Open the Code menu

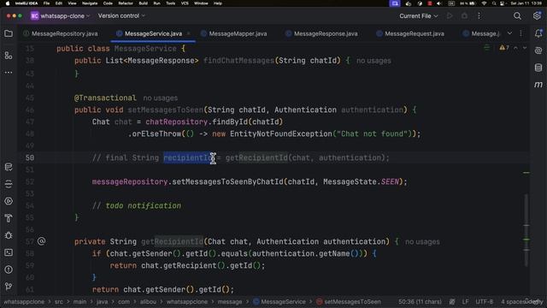click(108, 3)
